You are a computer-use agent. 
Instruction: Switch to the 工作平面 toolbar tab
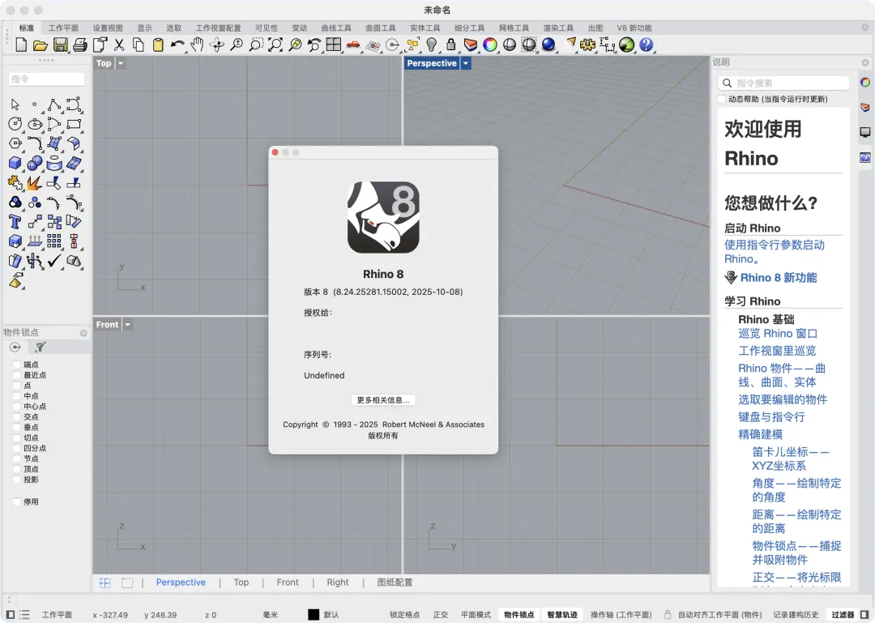63,28
